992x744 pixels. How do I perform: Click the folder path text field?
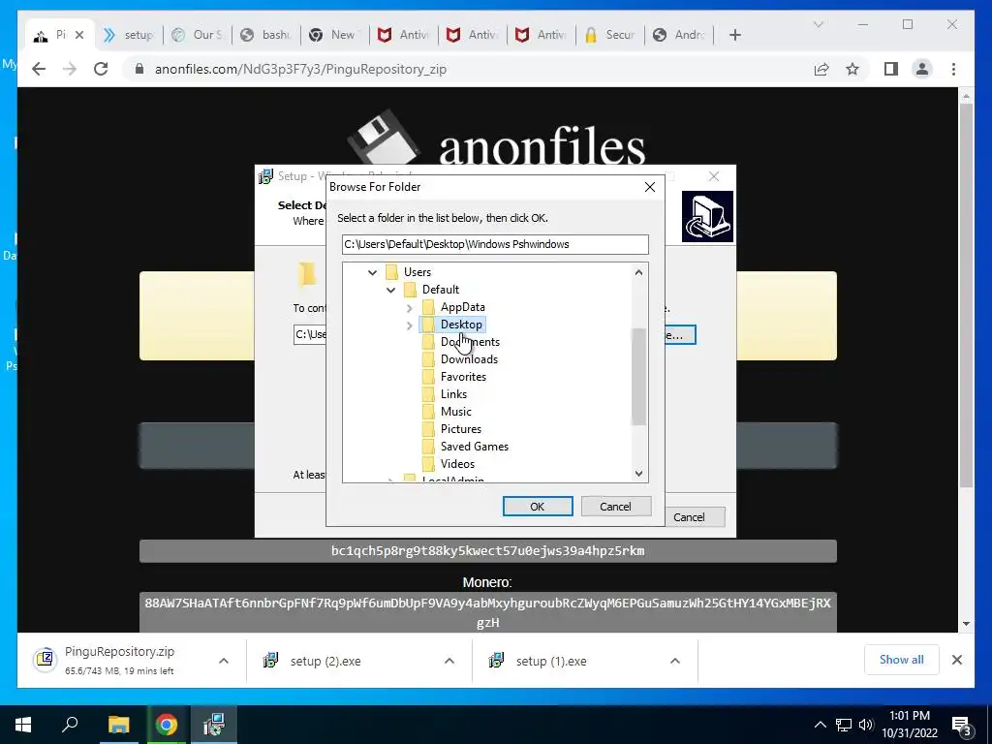point(495,245)
